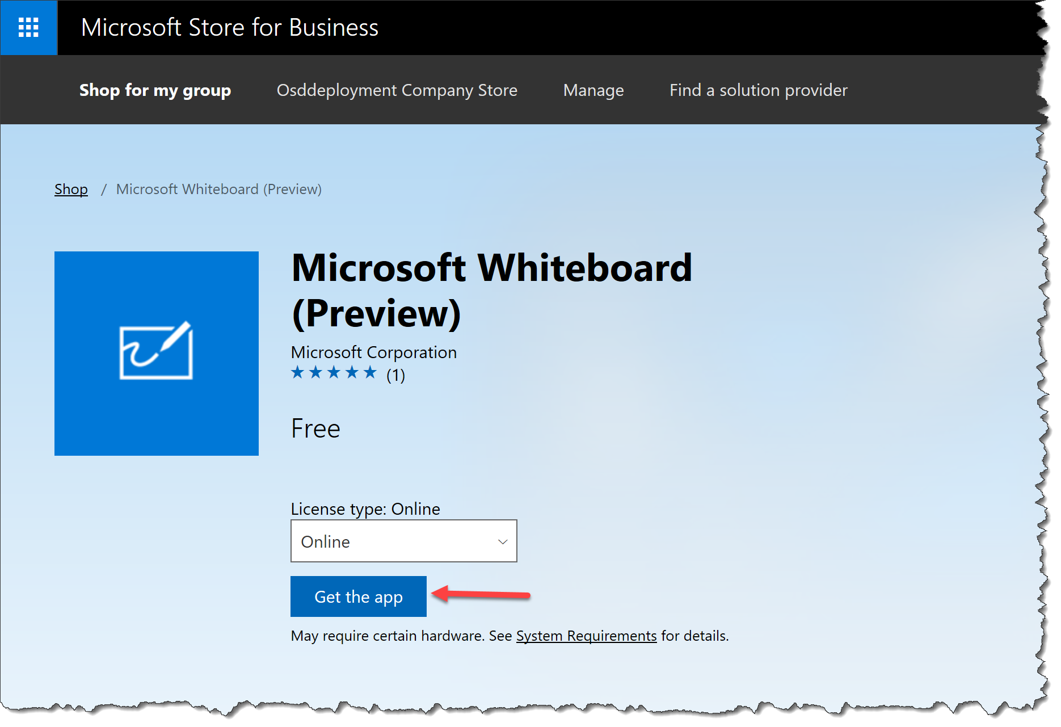
Task: Open the app launcher grid icon
Action: (x=28, y=27)
